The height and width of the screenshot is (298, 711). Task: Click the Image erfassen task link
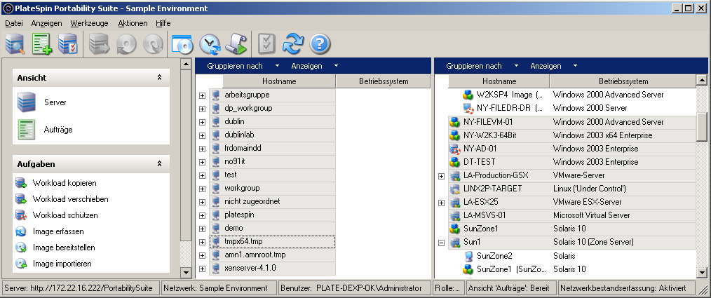click(58, 231)
